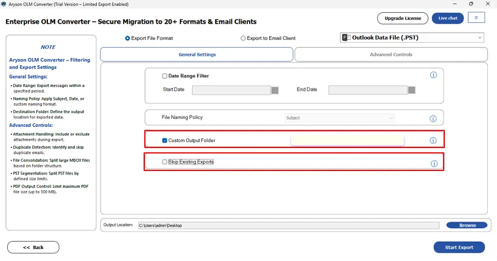Click the info icon beside File Naming Policy
The width and height of the screenshot is (497, 261).
[x=433, y=119]
